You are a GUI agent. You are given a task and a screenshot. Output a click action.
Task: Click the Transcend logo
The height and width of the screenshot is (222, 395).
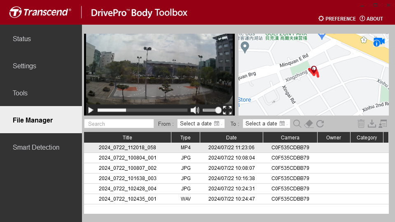pyautogui.click(x=40, y=12)
